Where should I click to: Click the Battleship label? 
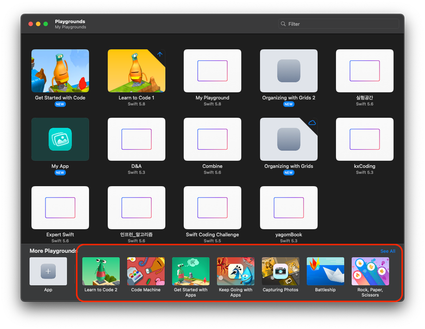[x=325, y=289]
